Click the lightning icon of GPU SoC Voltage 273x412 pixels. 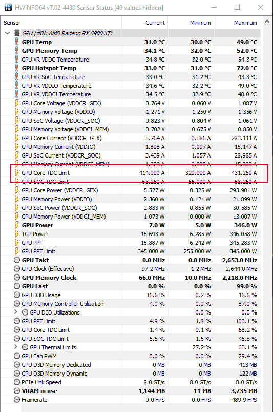pyautogui.click(x=16, y=120)
